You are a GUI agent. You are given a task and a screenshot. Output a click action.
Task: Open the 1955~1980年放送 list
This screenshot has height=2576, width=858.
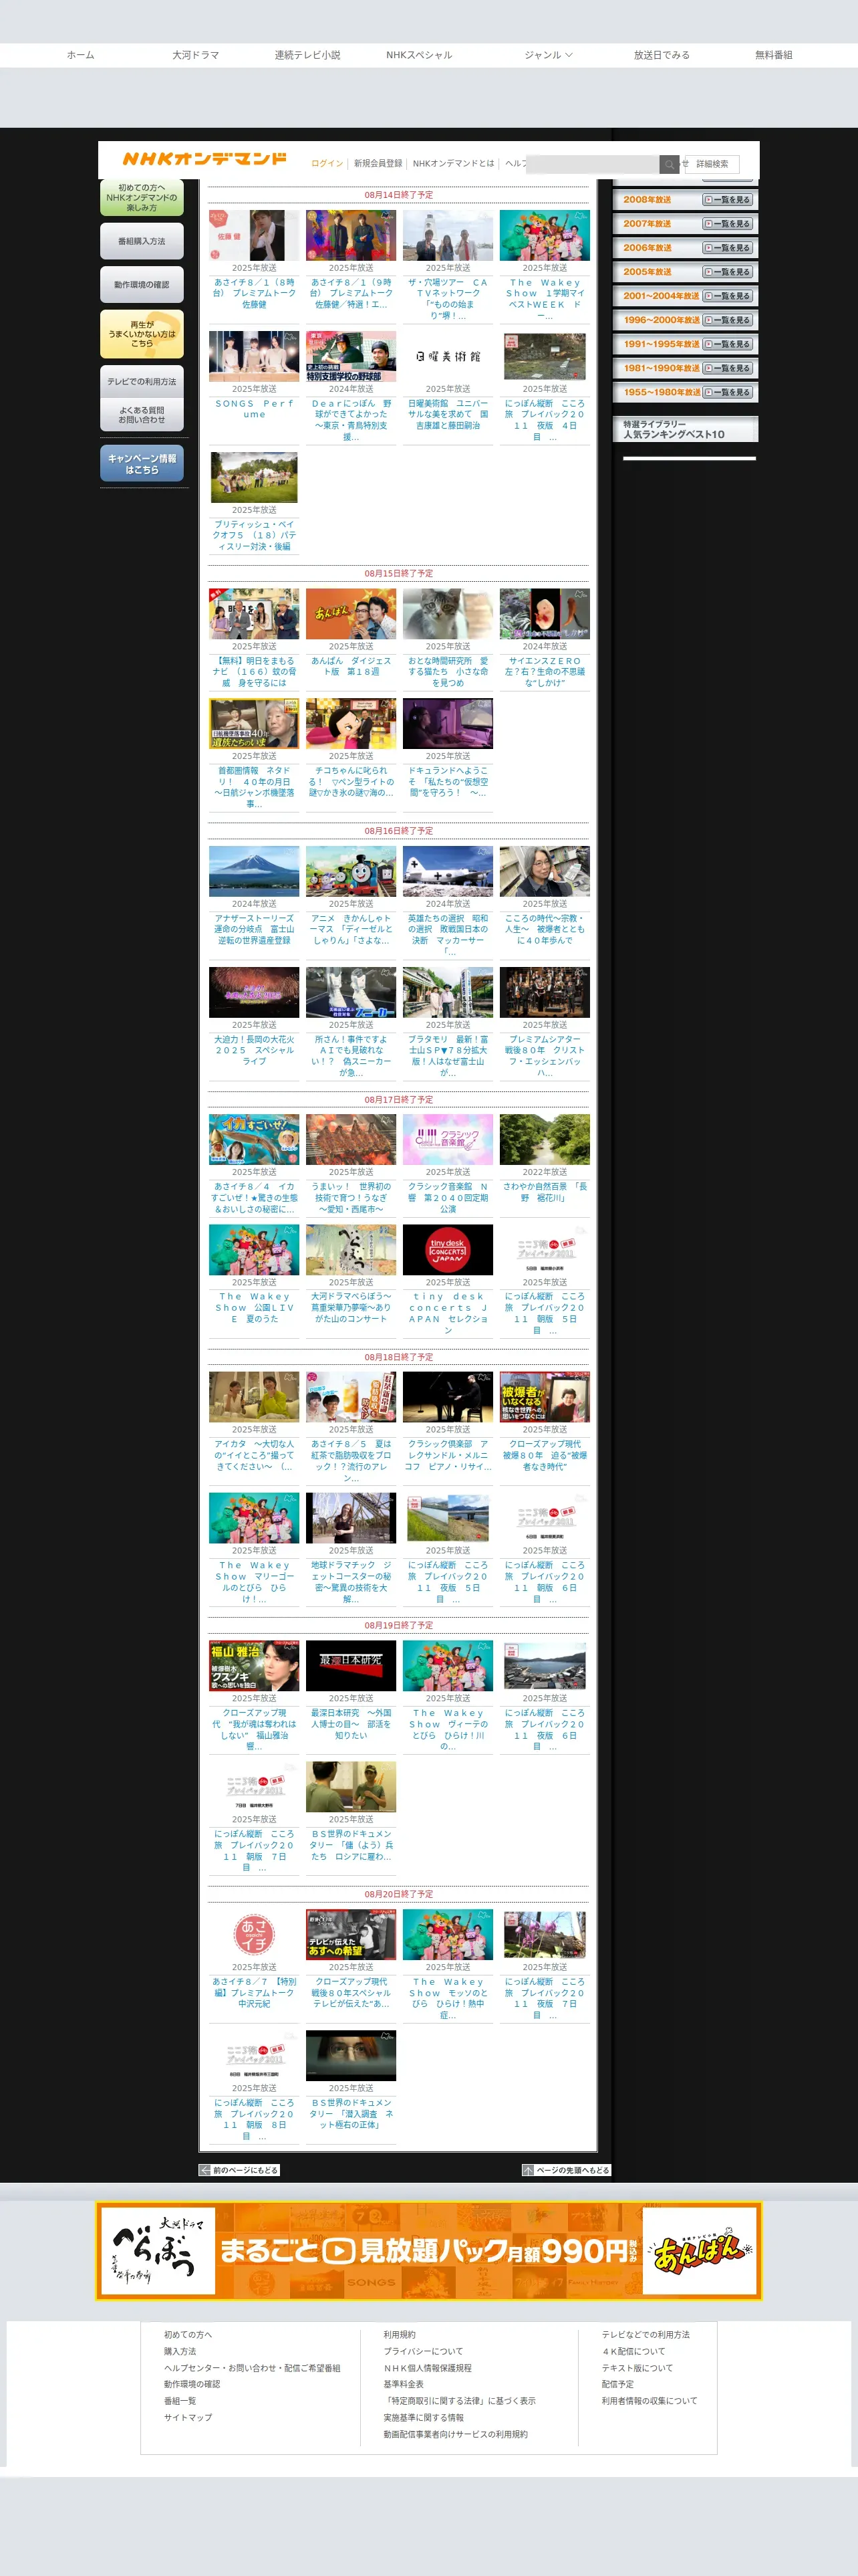click(727, 392)
